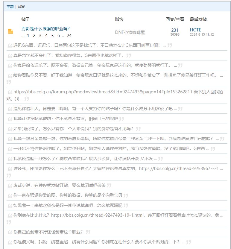This screenshot has height=249, width=231.
Task: Click the 最后发帖 column header
Action: click(198, 19)
